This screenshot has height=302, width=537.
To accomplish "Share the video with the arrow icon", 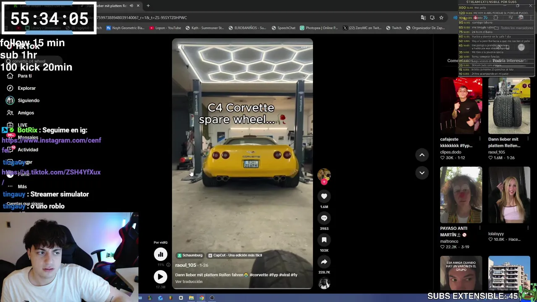I will pyautogui.click(x=324, y=262).
